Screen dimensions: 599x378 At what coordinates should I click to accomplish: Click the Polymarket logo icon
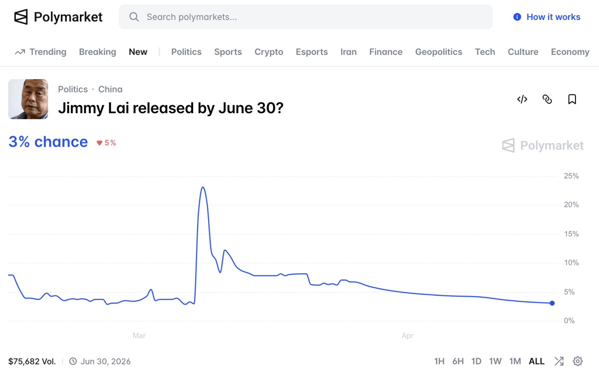coord(21,17)
